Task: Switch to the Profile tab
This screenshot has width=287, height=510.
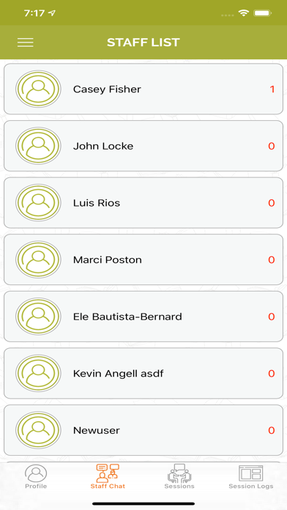Action: (36, 477)
